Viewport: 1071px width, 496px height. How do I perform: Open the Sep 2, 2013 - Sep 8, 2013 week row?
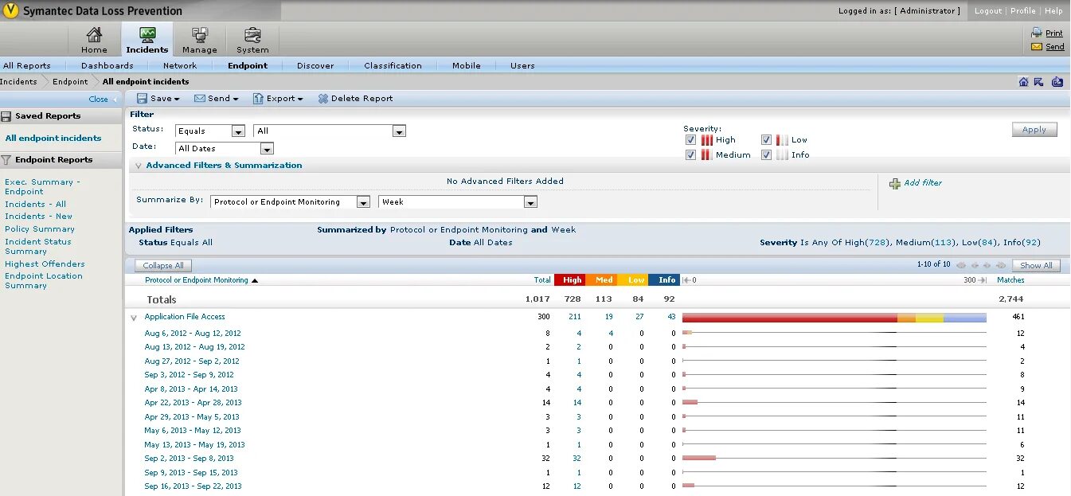pyautogui.click(x=189, y=459)
